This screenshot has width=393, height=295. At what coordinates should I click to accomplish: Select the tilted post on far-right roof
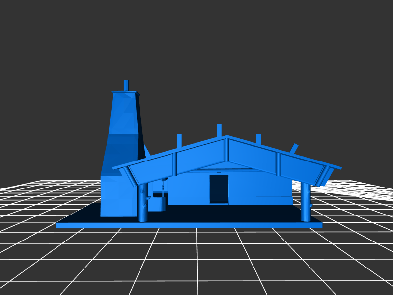coord(294,148)
